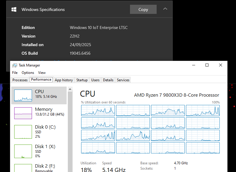Click the Task Manager title bar icon
This screenshot has width=236, height=172.
coord(15,65)
